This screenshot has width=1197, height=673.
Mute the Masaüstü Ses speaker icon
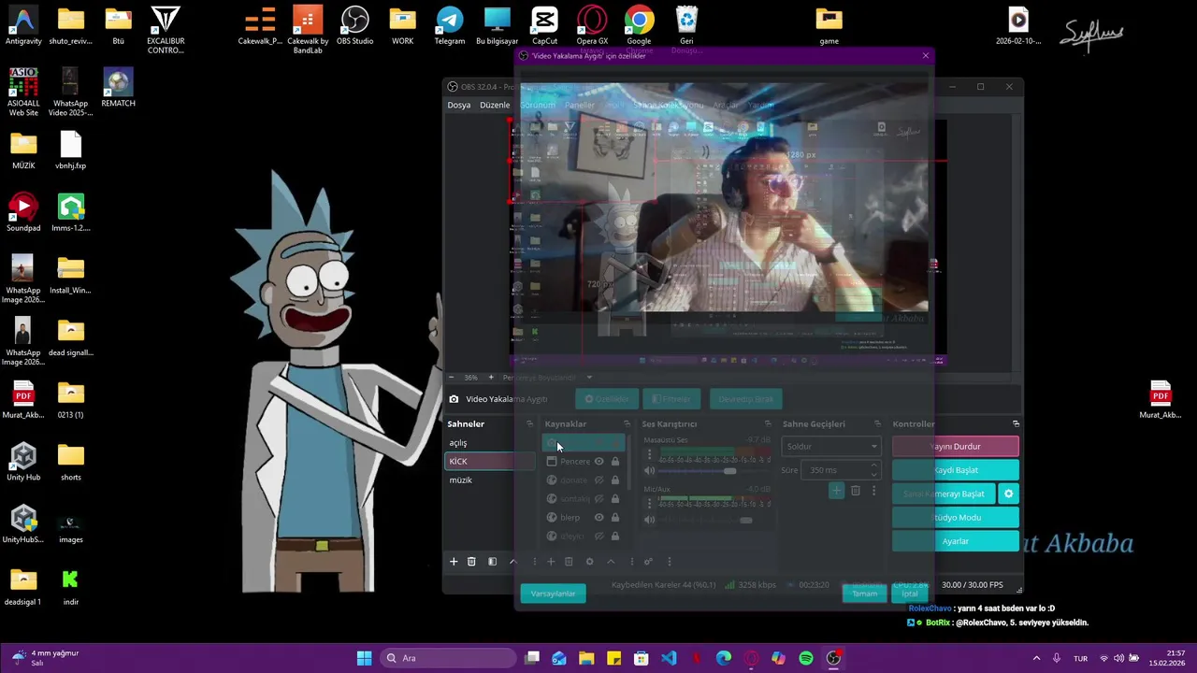coord(650,470)
